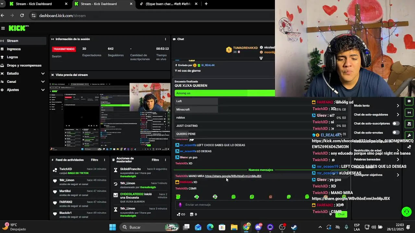Open the shop icon below chat input
This screenshot has height=233, width=415.
pos(192,214)
